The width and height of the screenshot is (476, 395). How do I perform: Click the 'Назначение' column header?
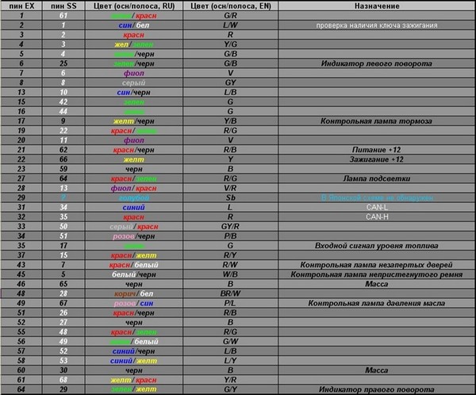pyautogui.click(x=376, y=6)
